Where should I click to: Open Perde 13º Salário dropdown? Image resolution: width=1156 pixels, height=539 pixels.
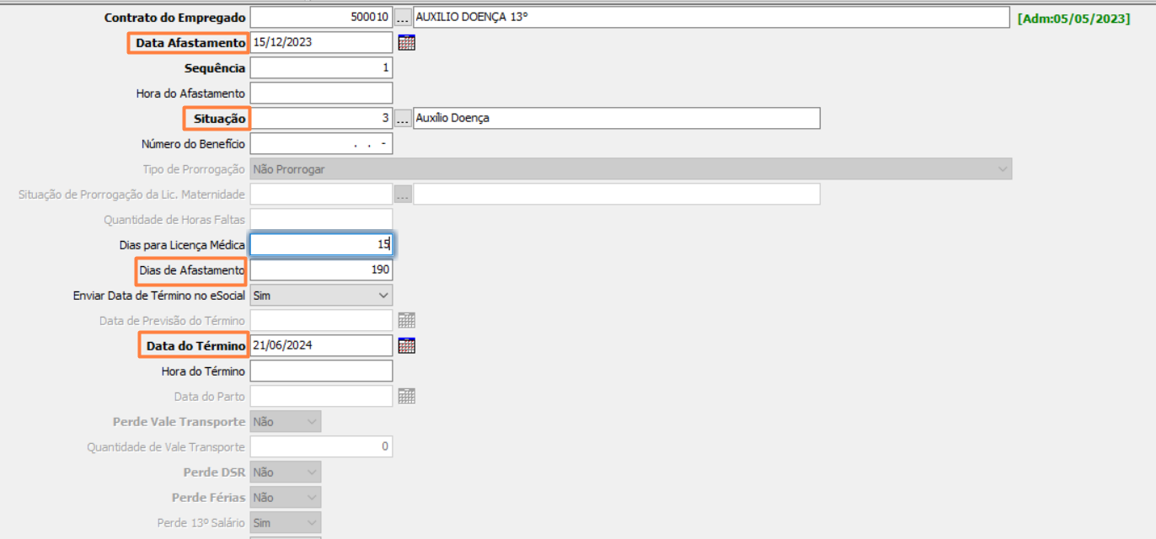[312, 523]
